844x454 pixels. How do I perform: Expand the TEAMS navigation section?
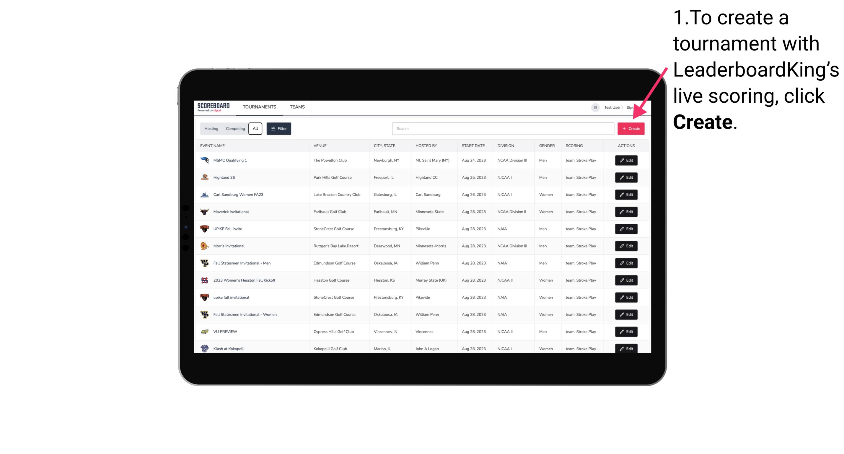(x=296, y=107)
